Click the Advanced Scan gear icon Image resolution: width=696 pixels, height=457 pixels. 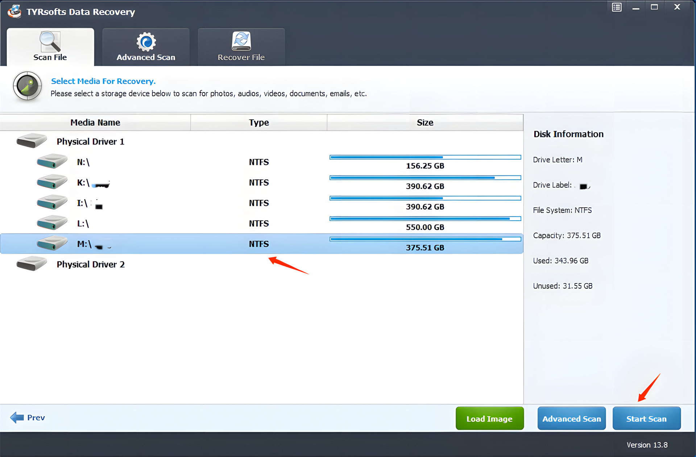pos(146,42)
